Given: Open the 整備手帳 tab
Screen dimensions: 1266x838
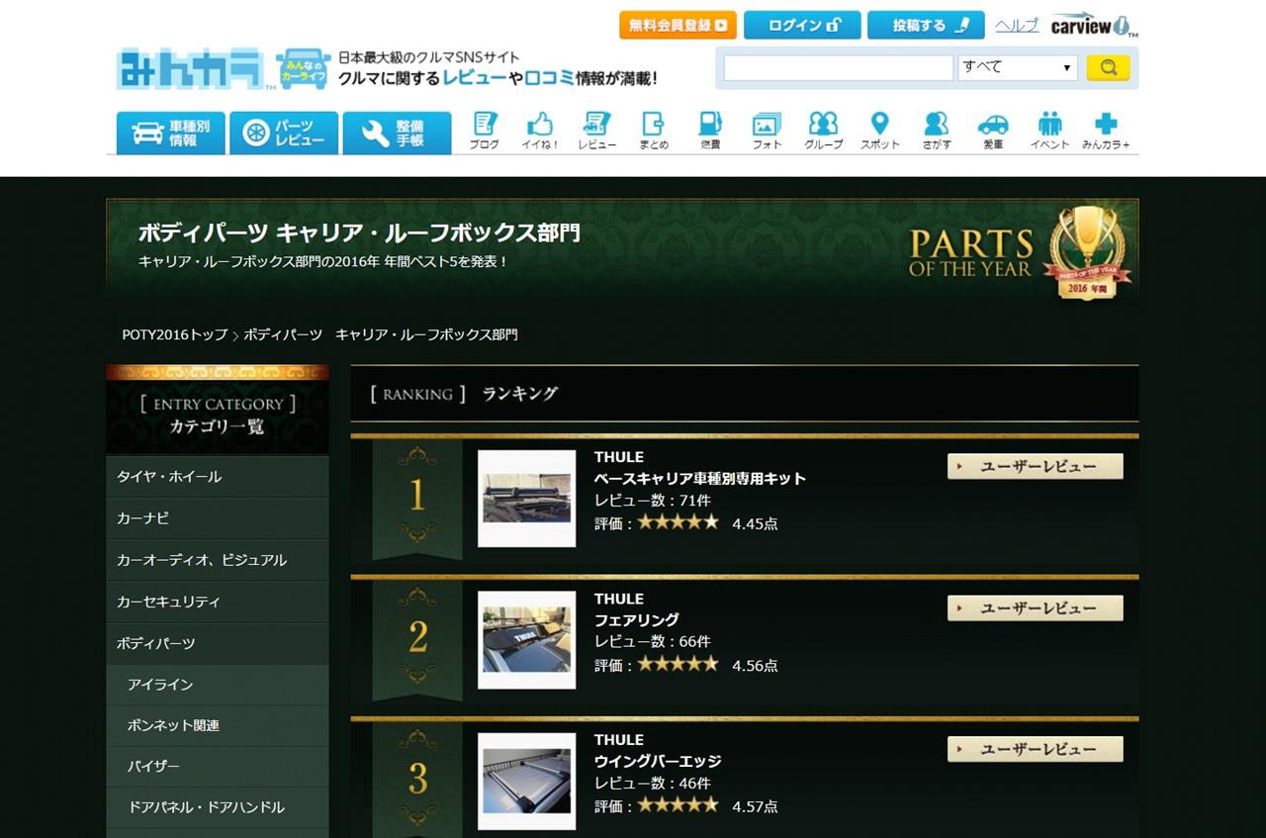Looking at the screenshot, I should pyautogui.click(x=397, y=133).
